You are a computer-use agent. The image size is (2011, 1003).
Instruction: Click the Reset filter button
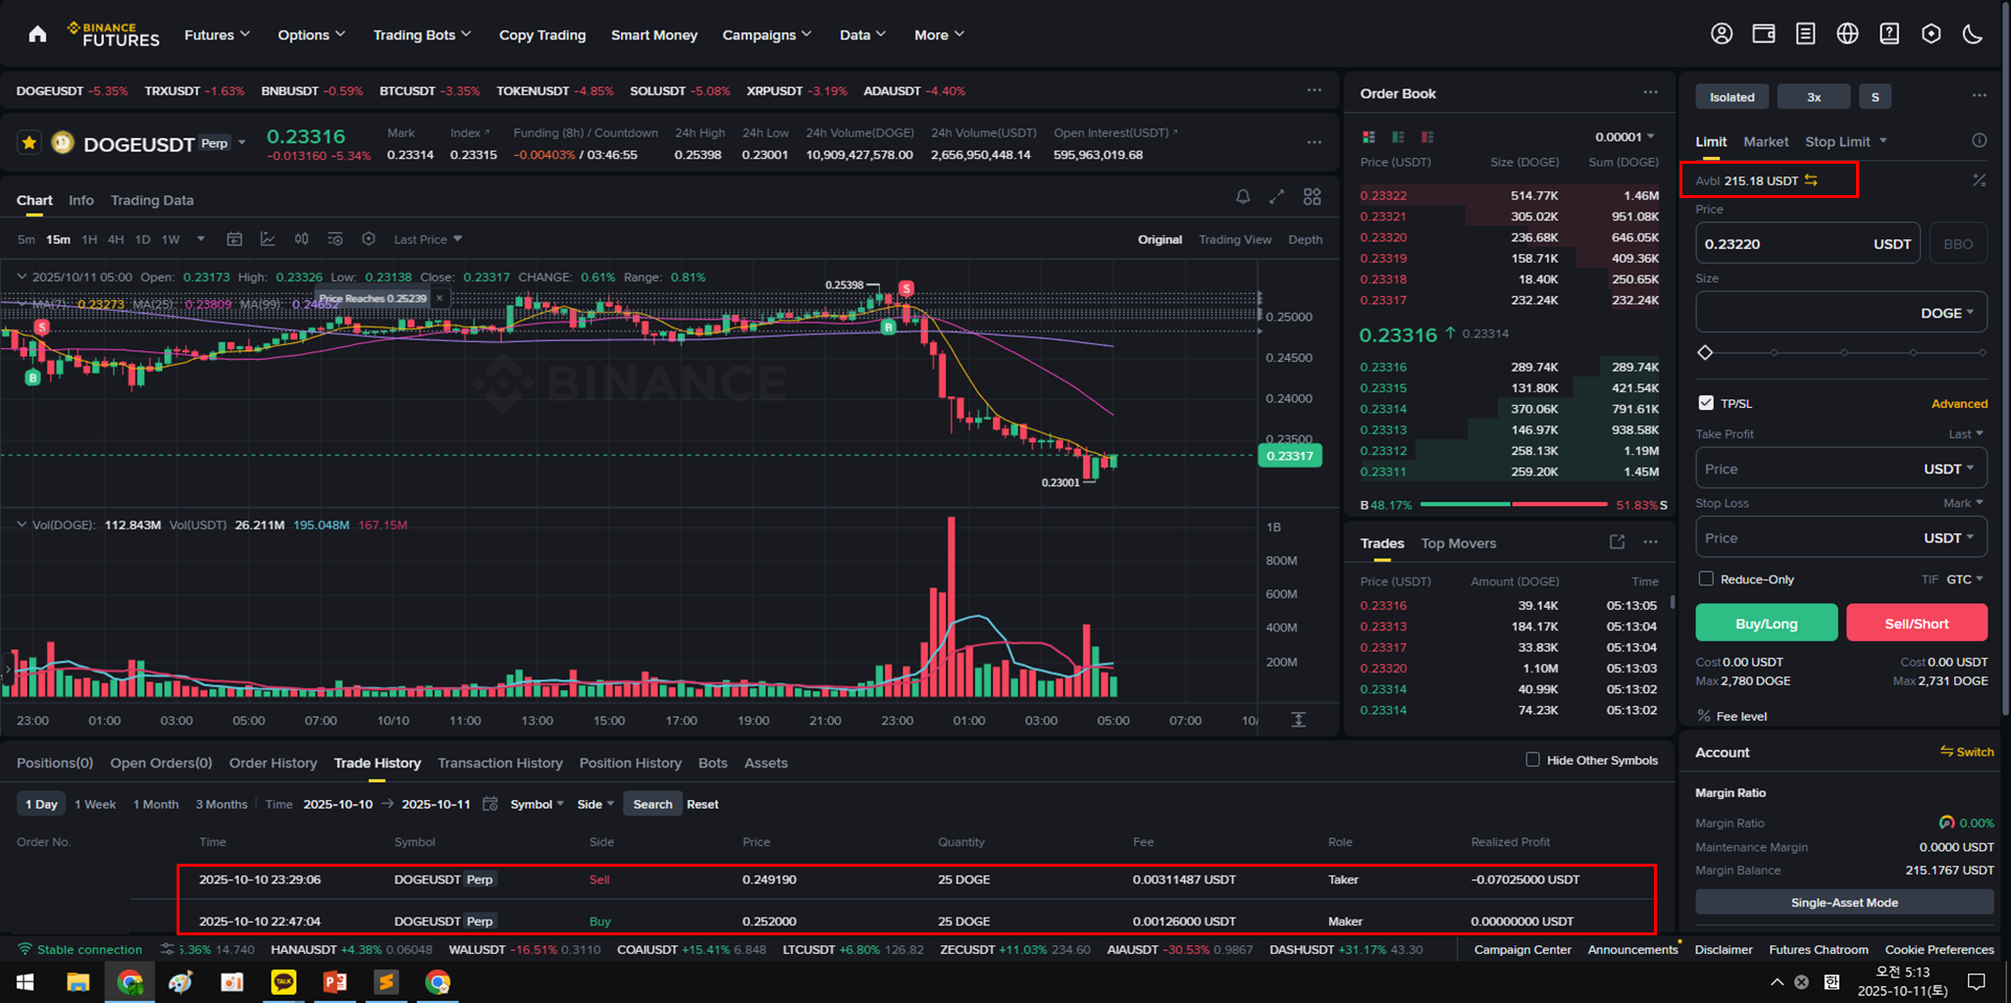pyautogui.click(x=702, y=804)
